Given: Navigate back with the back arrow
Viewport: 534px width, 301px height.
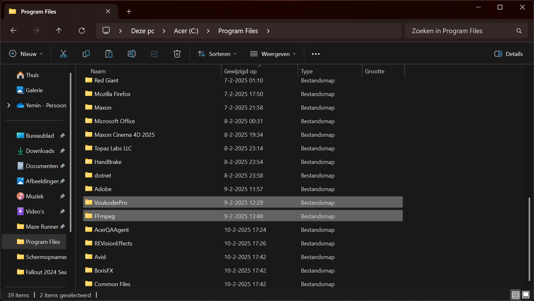Looking at the screenshot, I should (14, 31).
